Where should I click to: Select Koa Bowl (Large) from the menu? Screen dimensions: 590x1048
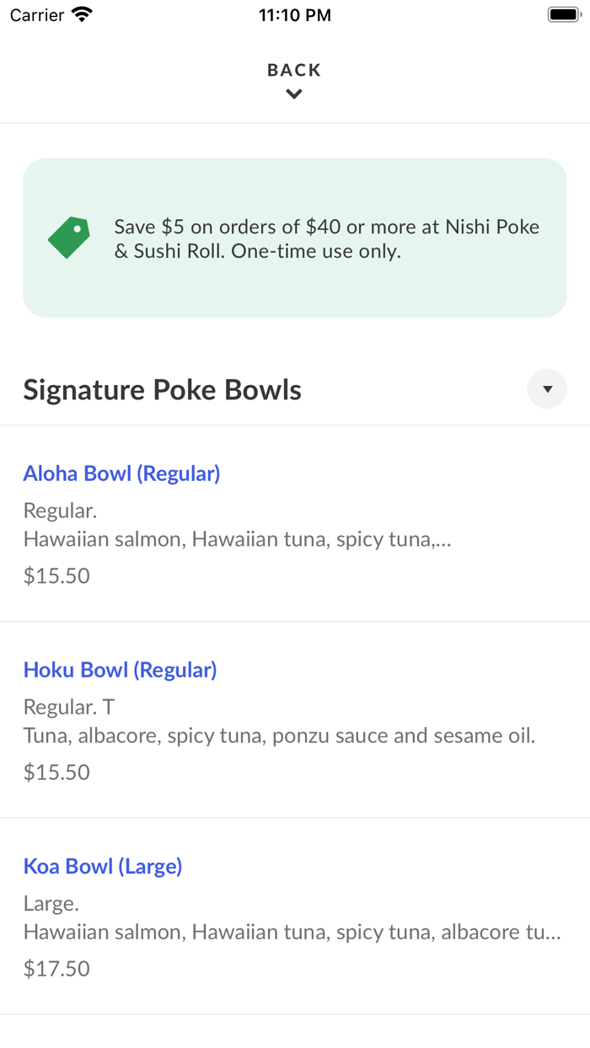point(103,866)
